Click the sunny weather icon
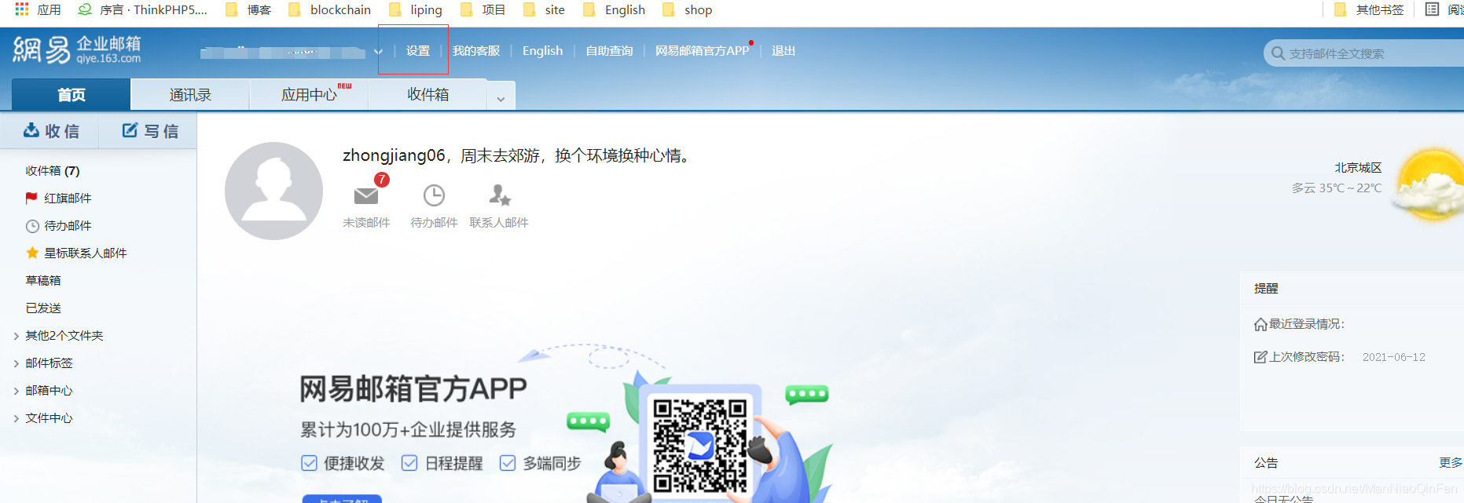The height and width of the screenshot is (503, 1464). 1430,185
